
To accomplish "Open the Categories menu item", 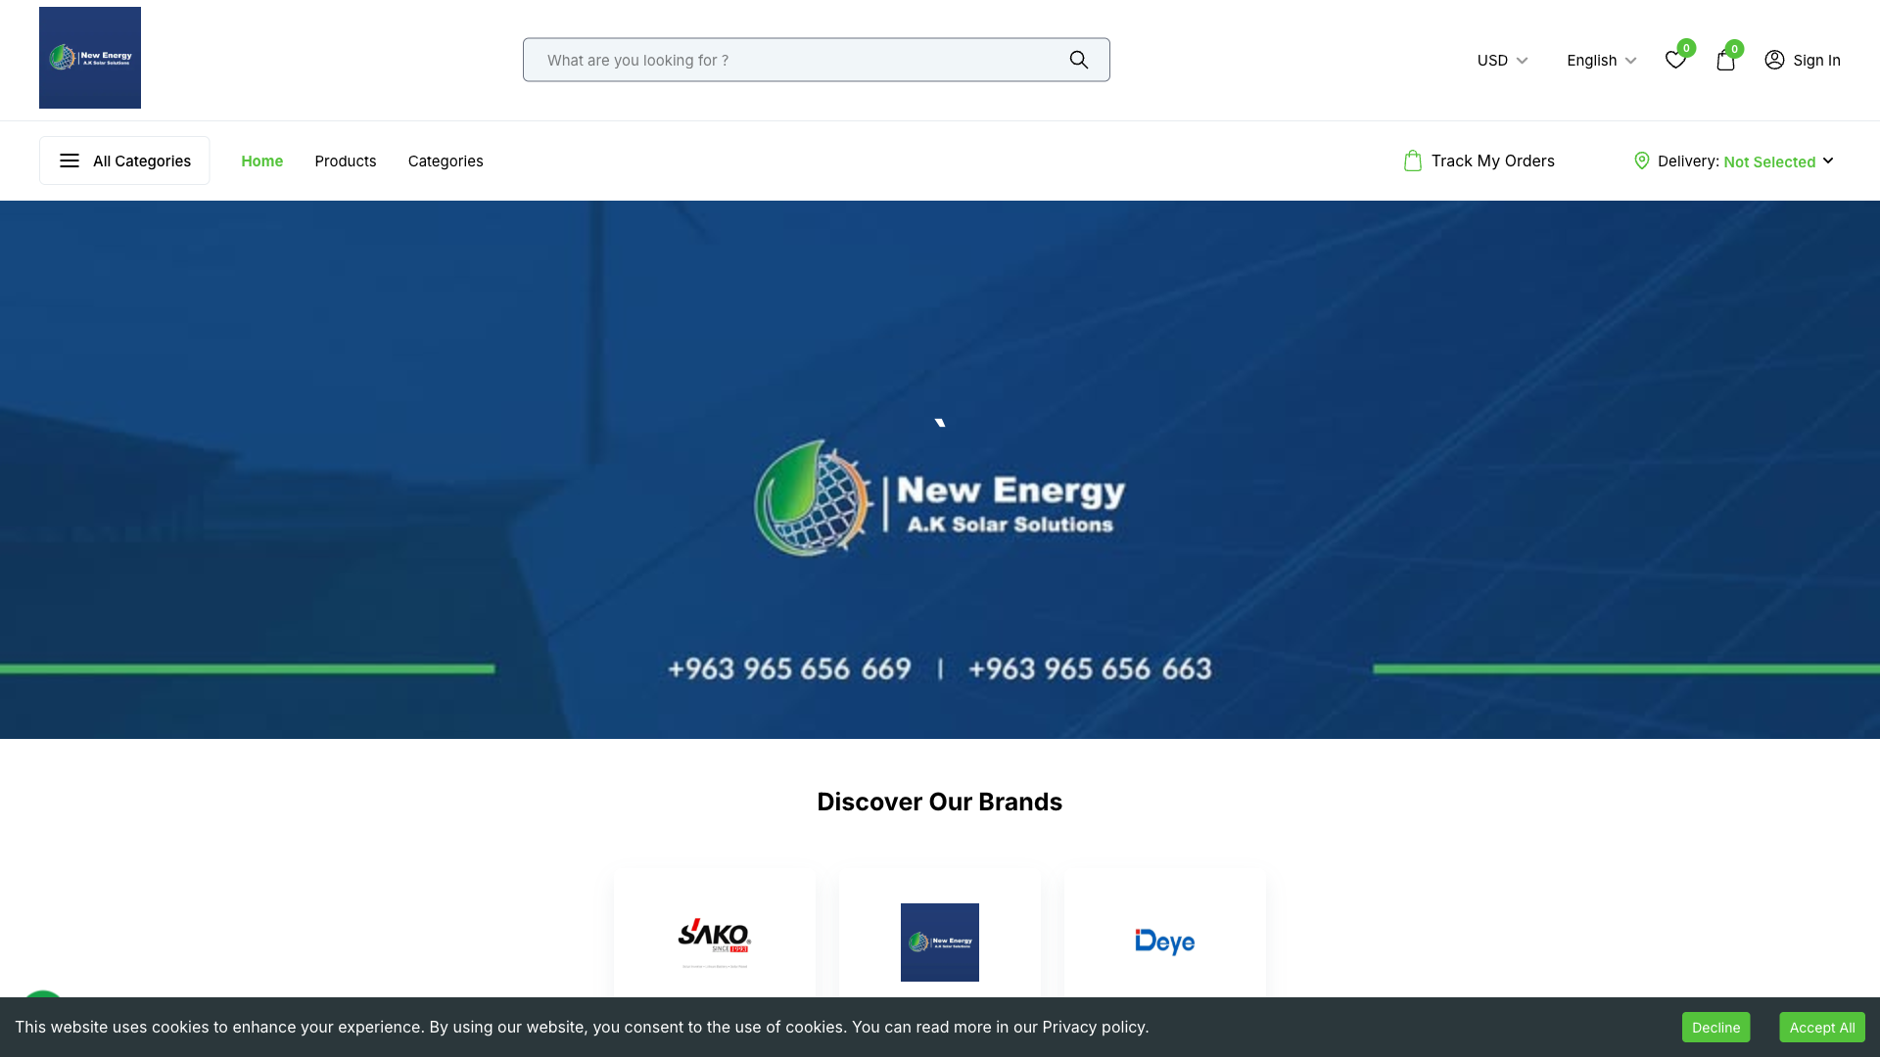I will point(446,161).
